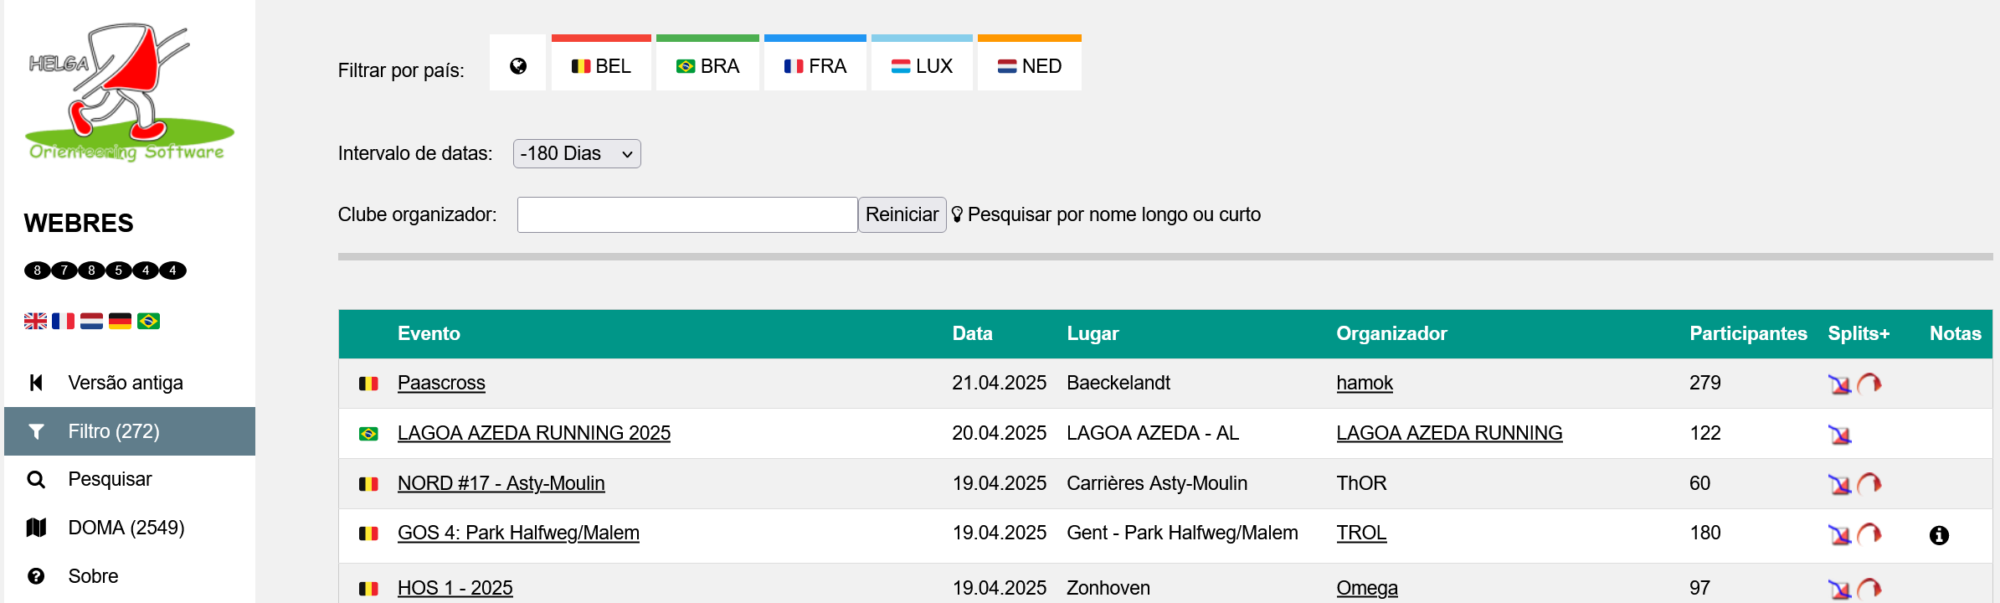Select Brazilian flag language icon in sidebar
Viewport: 2000px width, 603px height.
(x=148, y=321)
